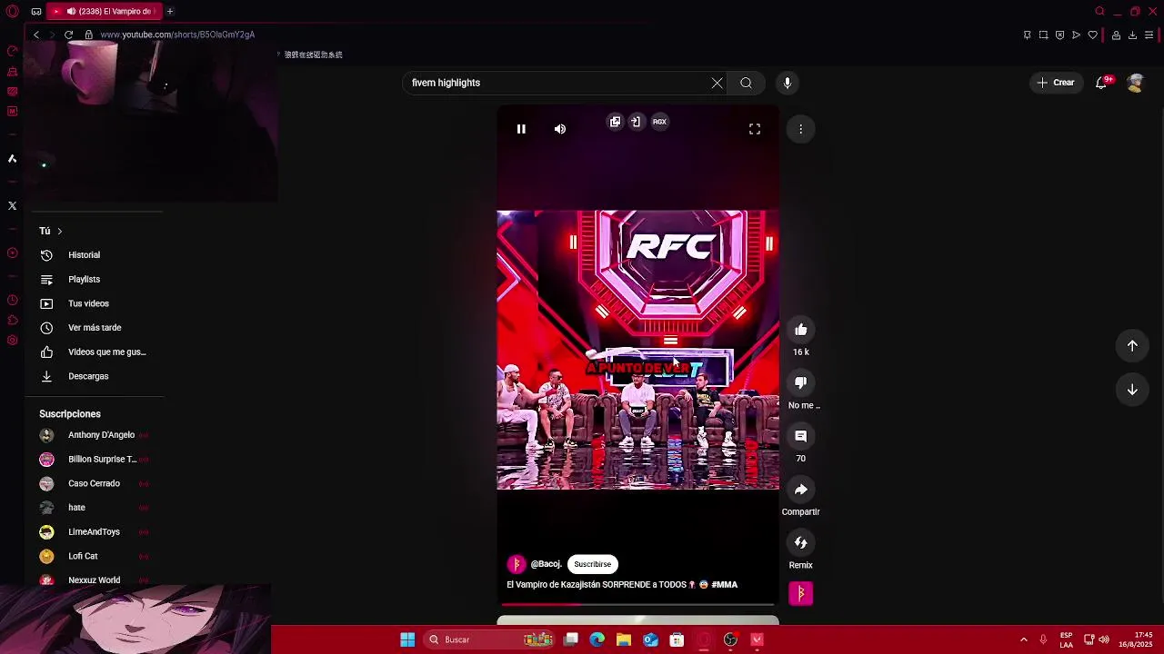Open File Explorer from the taskbar
This screenshot has height=654, width=1164.
pos(624,639)
